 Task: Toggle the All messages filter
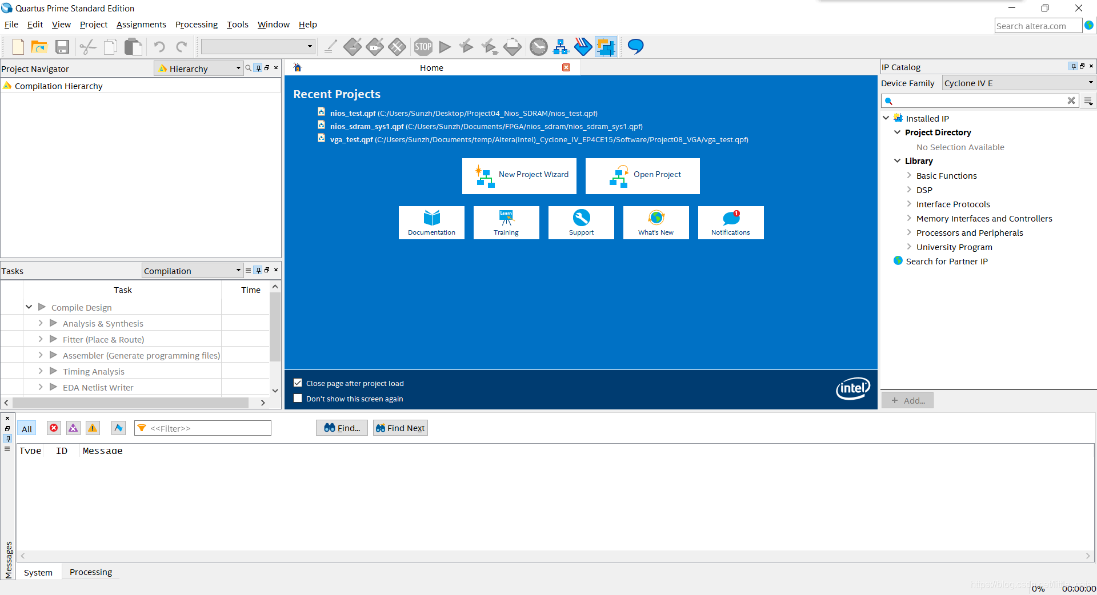tap(27, 428)
